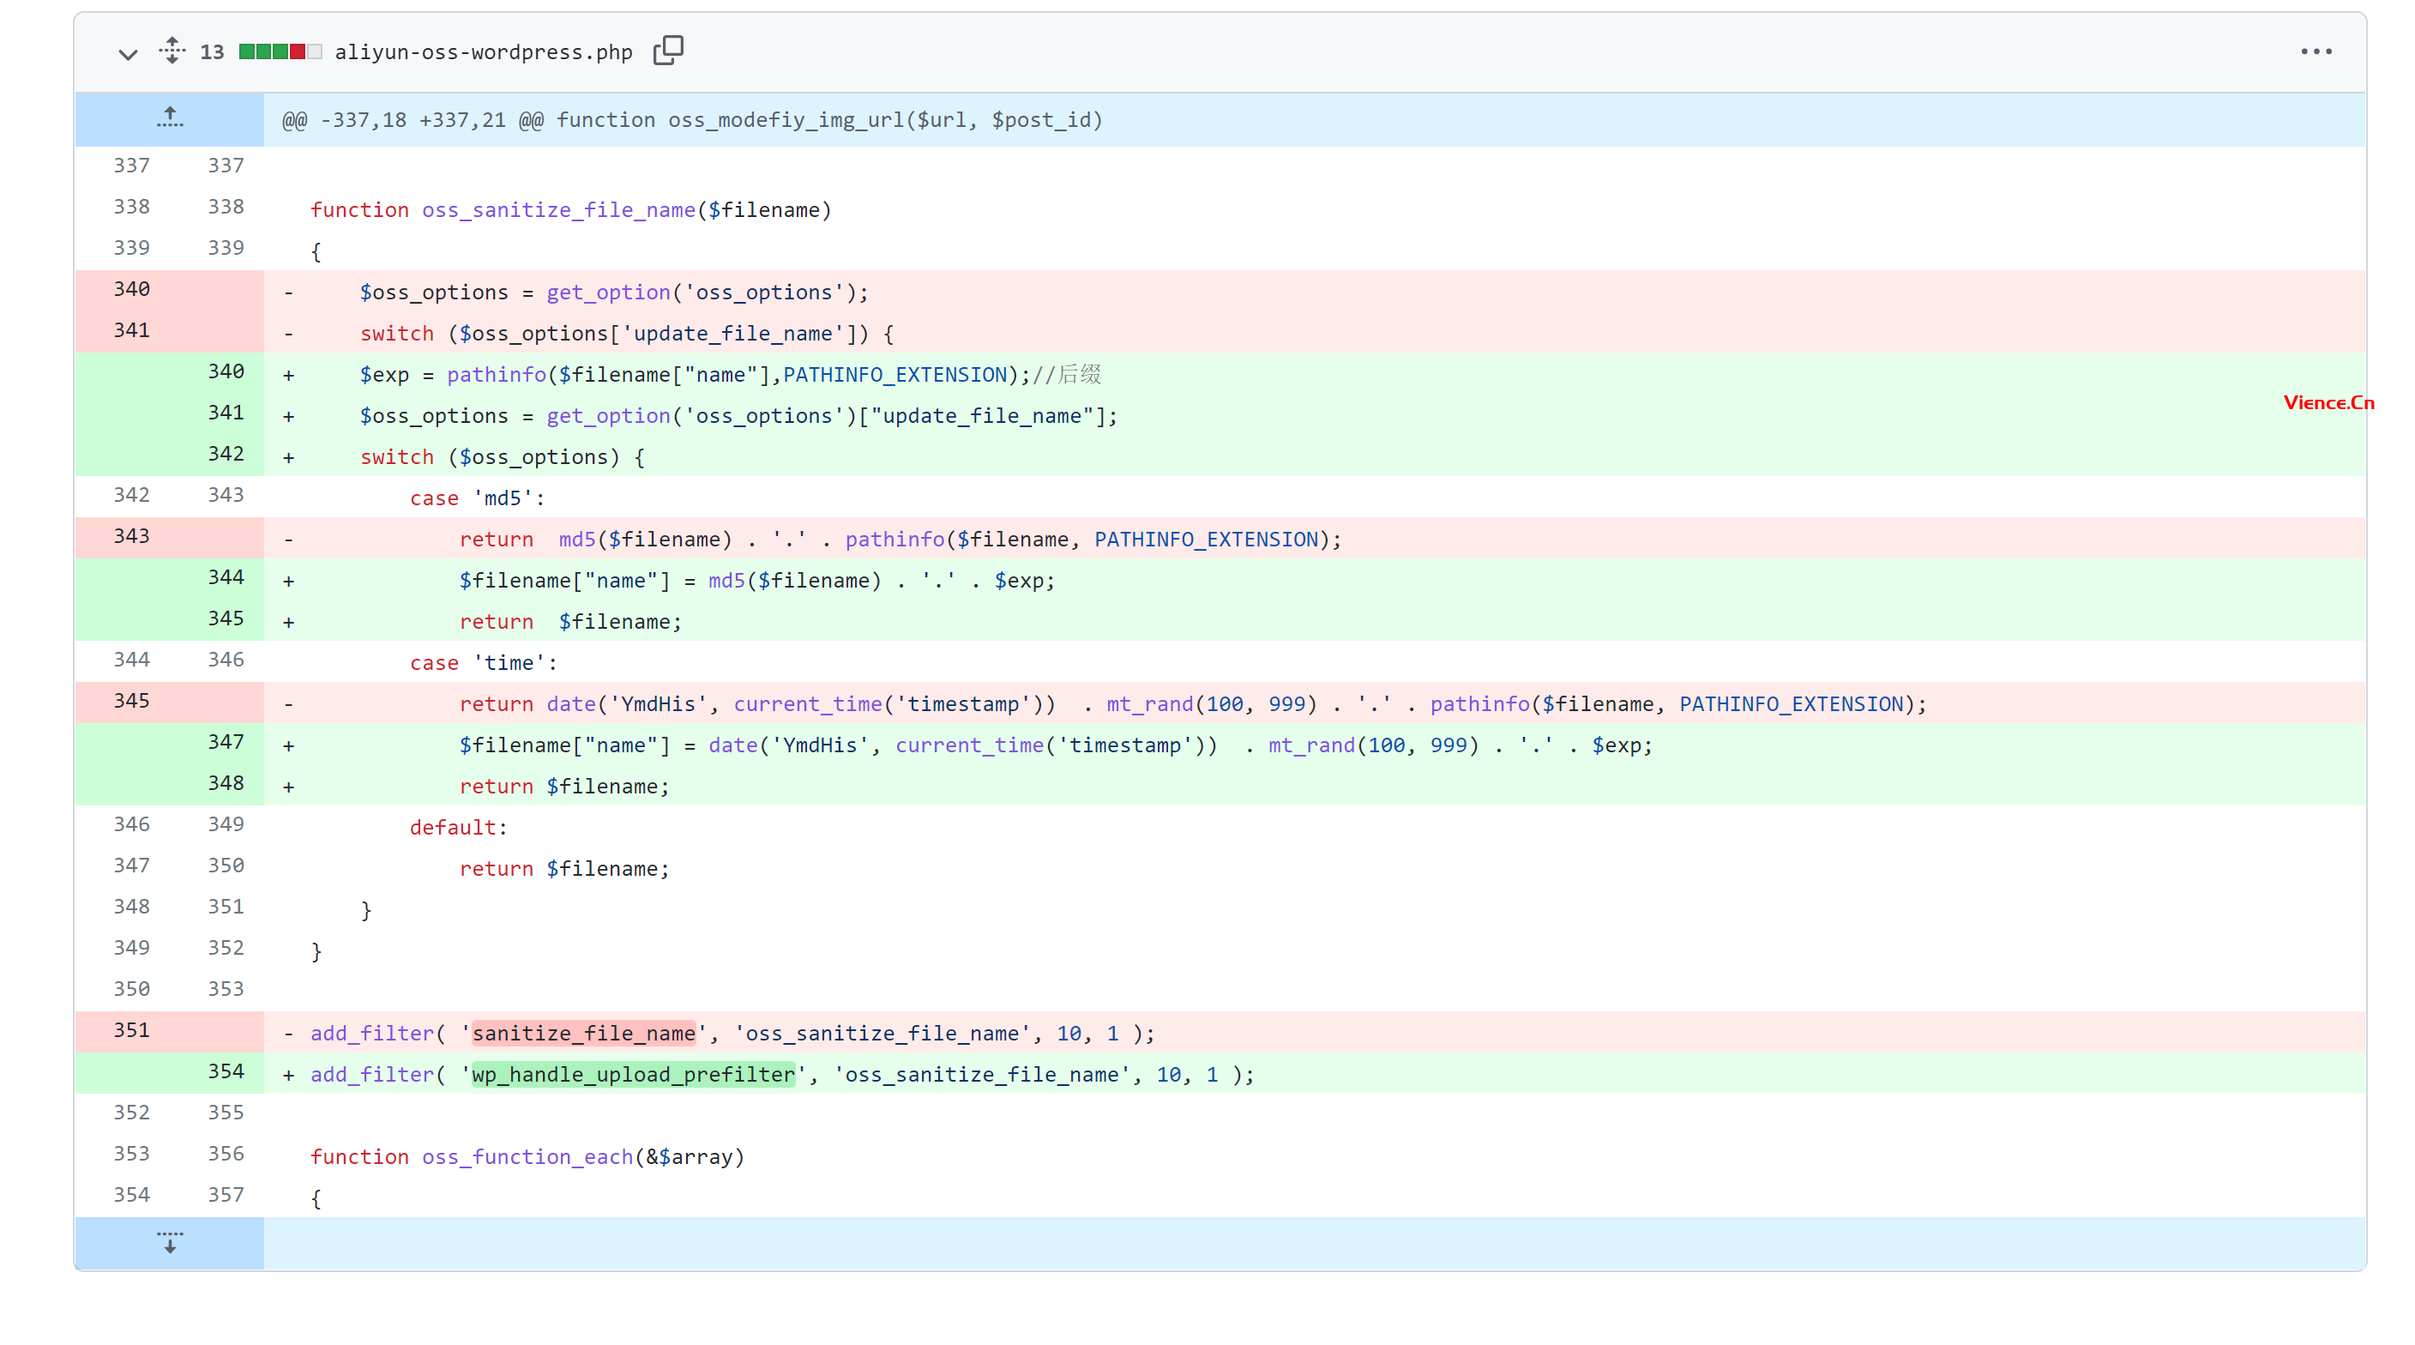Collapse the aliyun-oss-wordpress.php file diff
The height and width of the screenshot is (1345, 2415).
point(128,52)
